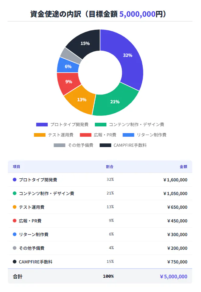Click the blue リターン制作費 legend swatch

tap(128, 135)
